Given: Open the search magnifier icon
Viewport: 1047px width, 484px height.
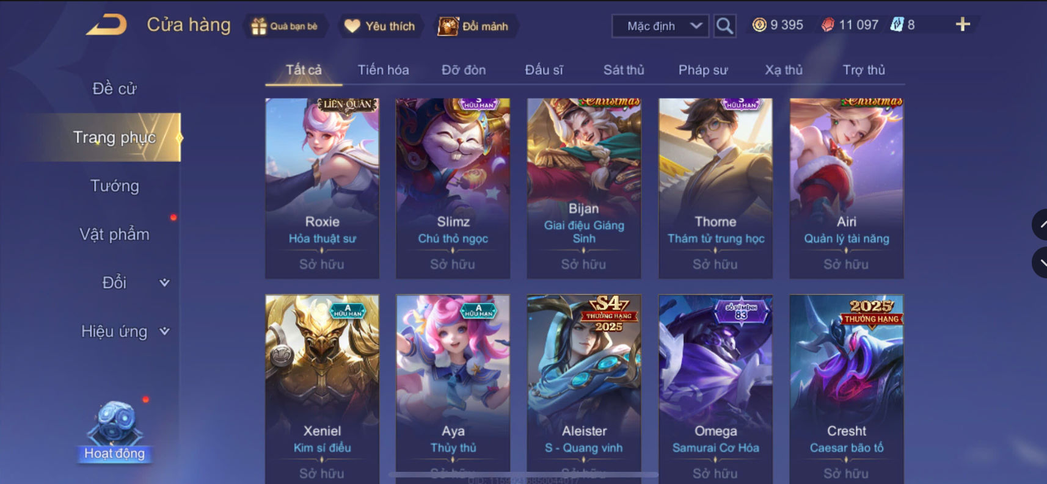Looking at the screenshot, I should pyautogui.click(x=724, y=26).
